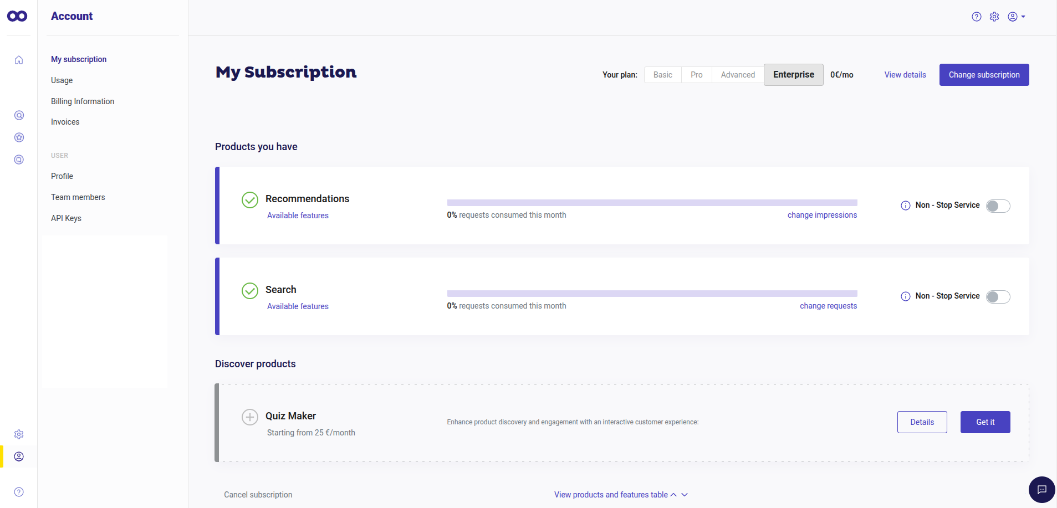Viewport: 1057px width, 508px height.
Task: Click the infinity logo in top-left corner
Action: (x=17, y=16)
